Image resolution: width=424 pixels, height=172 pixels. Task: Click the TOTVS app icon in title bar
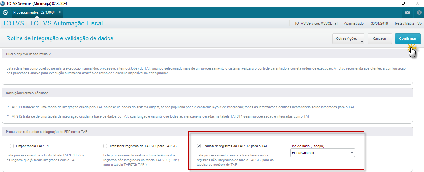[3, 3]
